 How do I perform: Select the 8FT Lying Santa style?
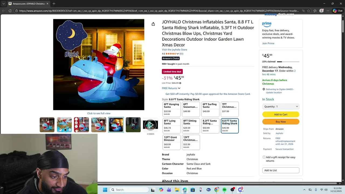tap(171, 126)
